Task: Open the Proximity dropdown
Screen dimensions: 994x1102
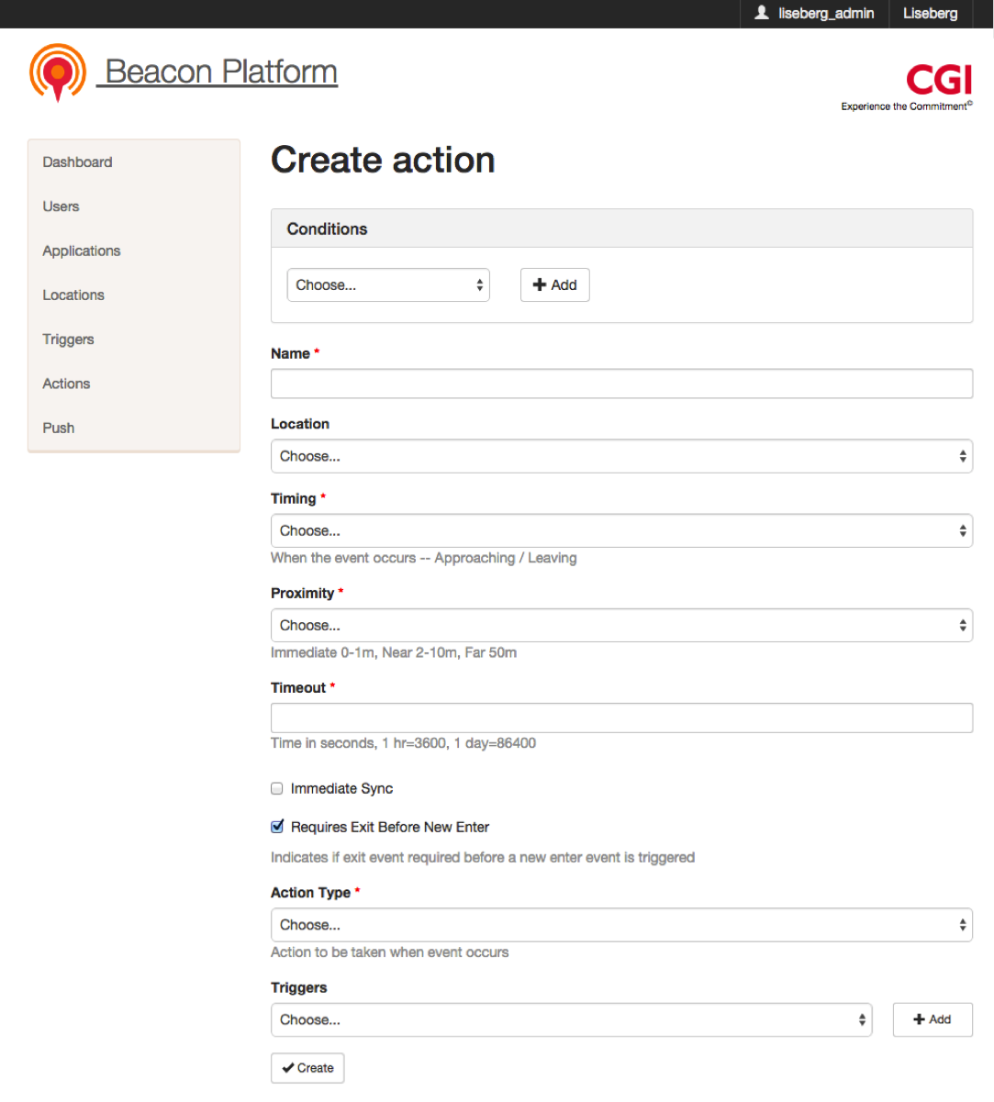Action: click(621, 625)
